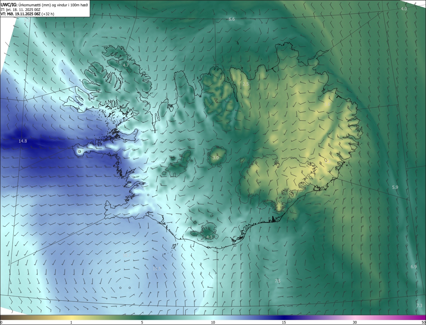Select the 1 tick on the color scale

tap(71, 322)
